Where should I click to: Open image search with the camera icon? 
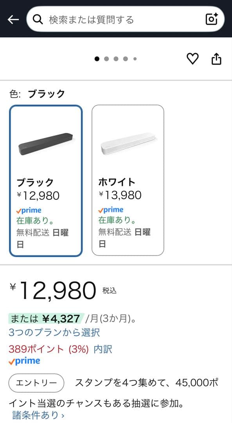pos(210,18)
